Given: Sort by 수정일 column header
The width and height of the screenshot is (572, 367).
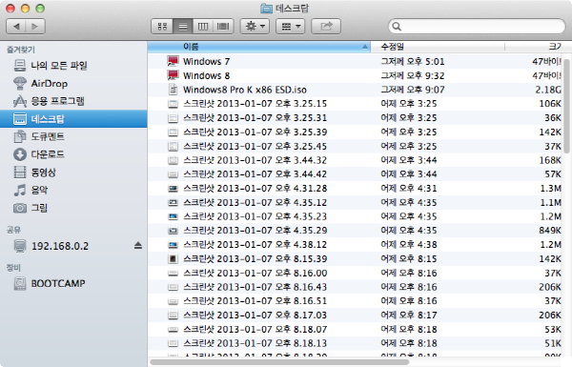Looking at the screenshot, I should [438, 47].
